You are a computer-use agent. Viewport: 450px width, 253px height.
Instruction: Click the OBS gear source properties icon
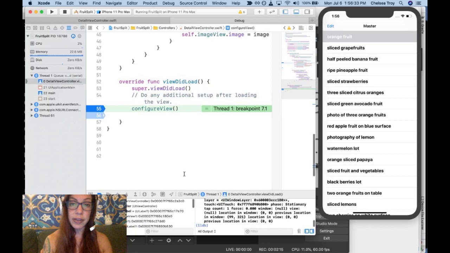(169, 240)
